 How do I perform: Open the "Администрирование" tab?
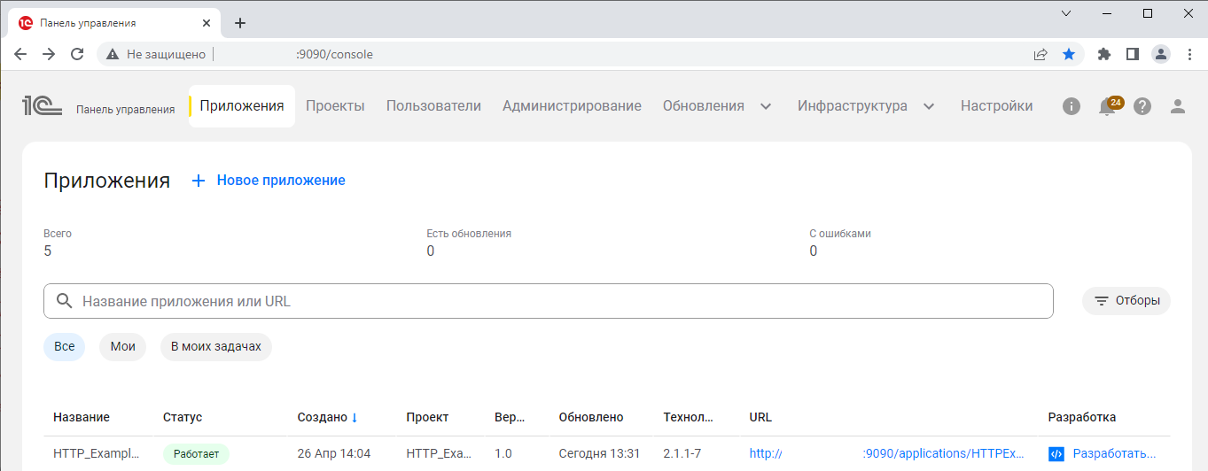coord(572,106)
